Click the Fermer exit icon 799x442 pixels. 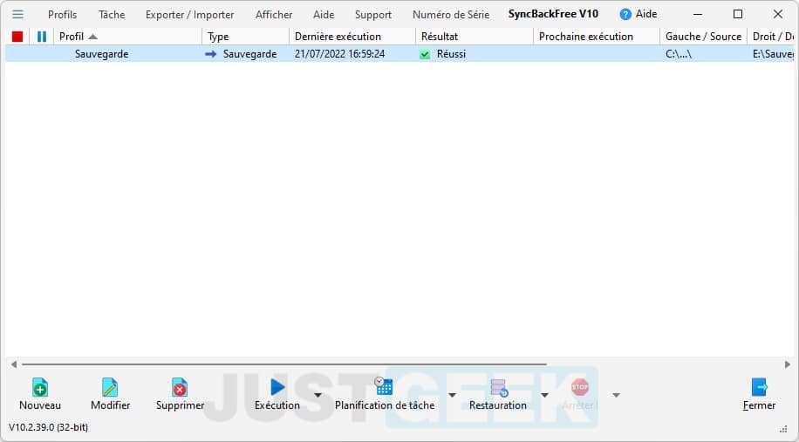(x=759, y=387)
